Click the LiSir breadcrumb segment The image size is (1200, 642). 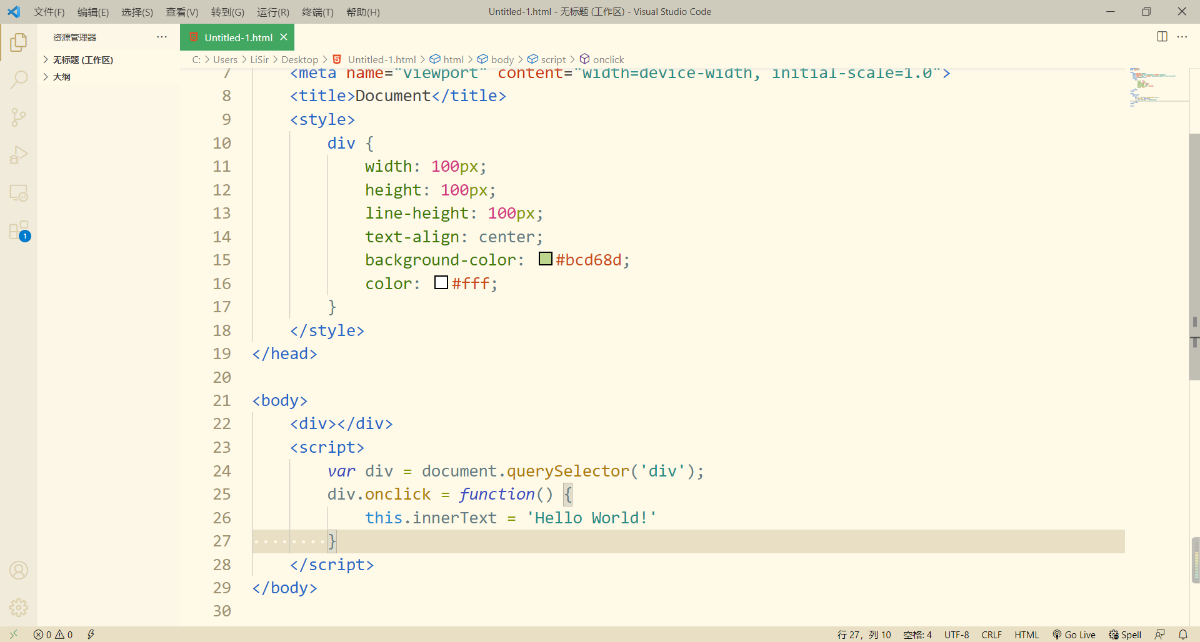(x=259, y=59)
